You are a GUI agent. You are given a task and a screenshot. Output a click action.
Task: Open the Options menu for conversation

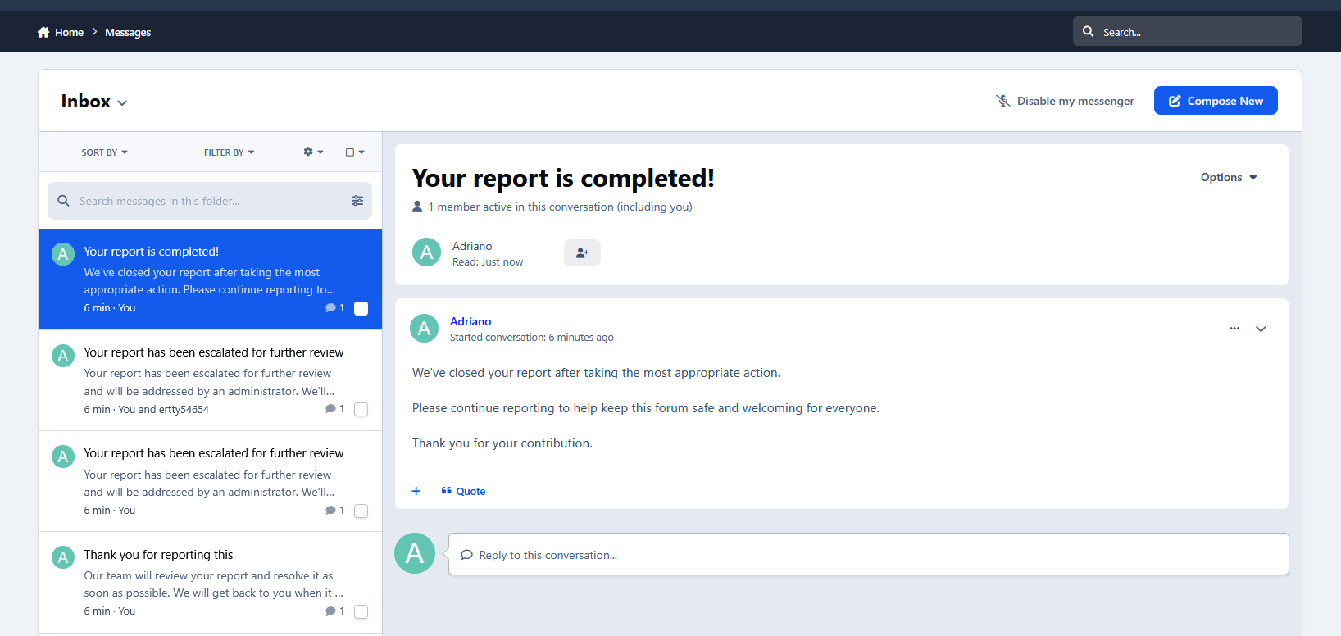point(1229,177)
